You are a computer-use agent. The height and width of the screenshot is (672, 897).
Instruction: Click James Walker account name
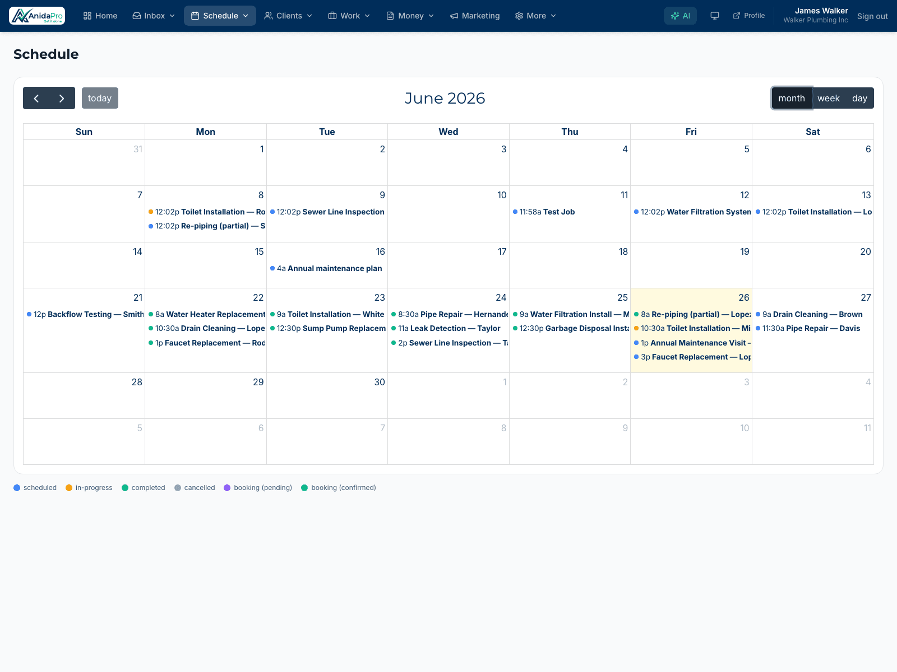pyautogui.click(x=821, y=11)
